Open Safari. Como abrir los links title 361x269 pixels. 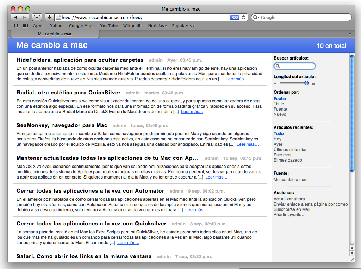(x=84, y=256)
